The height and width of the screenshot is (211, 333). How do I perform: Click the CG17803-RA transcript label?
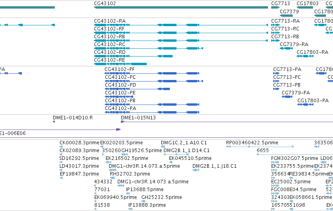tap(312, 52)
